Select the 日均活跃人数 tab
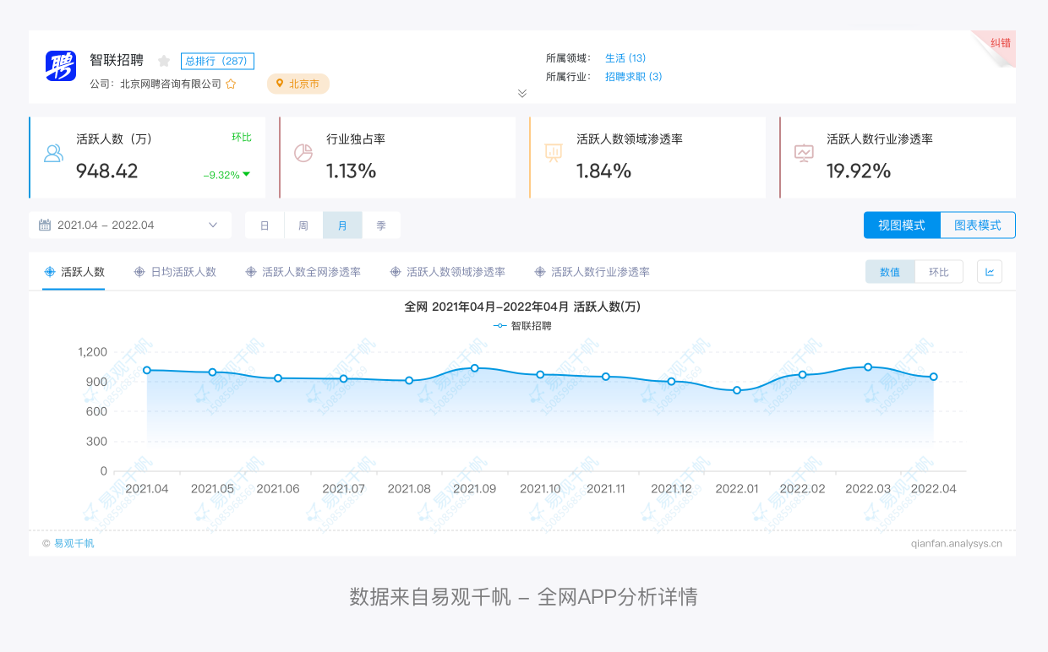The image size is (1048, 652). (x=175, y=272)
